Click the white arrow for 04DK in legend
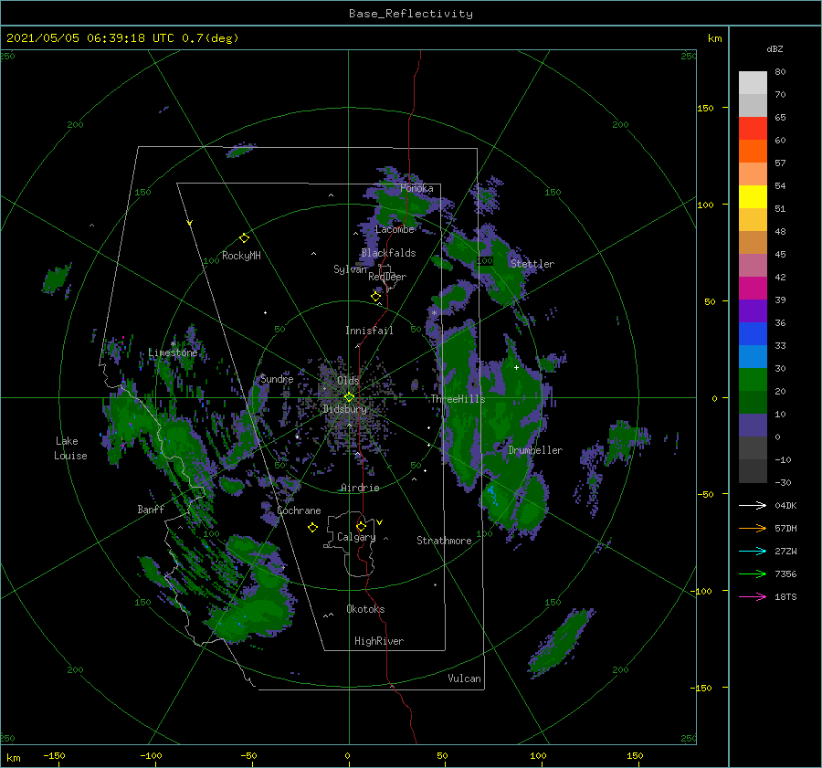The width and height of the screenshot is (822, 768). point(753,505)
